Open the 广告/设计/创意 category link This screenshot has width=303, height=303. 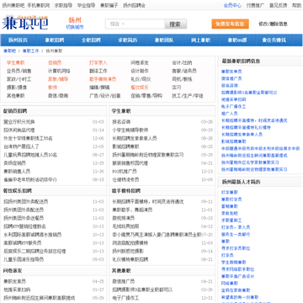tap(105, 96)
